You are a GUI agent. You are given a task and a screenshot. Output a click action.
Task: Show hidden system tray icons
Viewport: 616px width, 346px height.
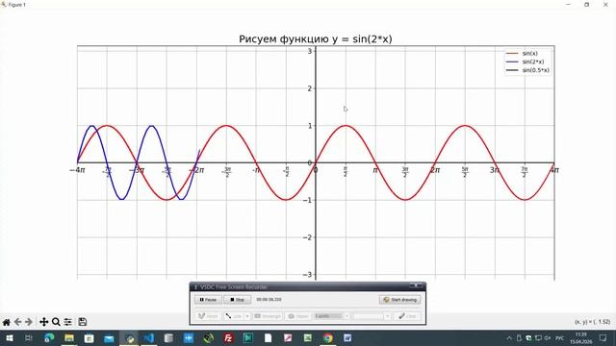(509, 338)
